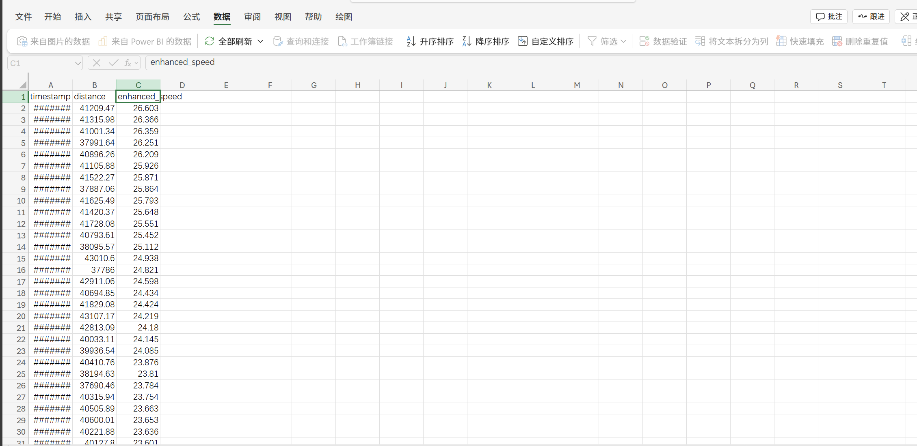Viewport: 917px width, 446px height.
Task: Click the 自定义排序 button label
Action: pyautogui.click(x=553, y=42)
